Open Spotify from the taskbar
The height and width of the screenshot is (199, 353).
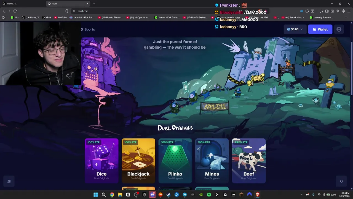(209, 195)
